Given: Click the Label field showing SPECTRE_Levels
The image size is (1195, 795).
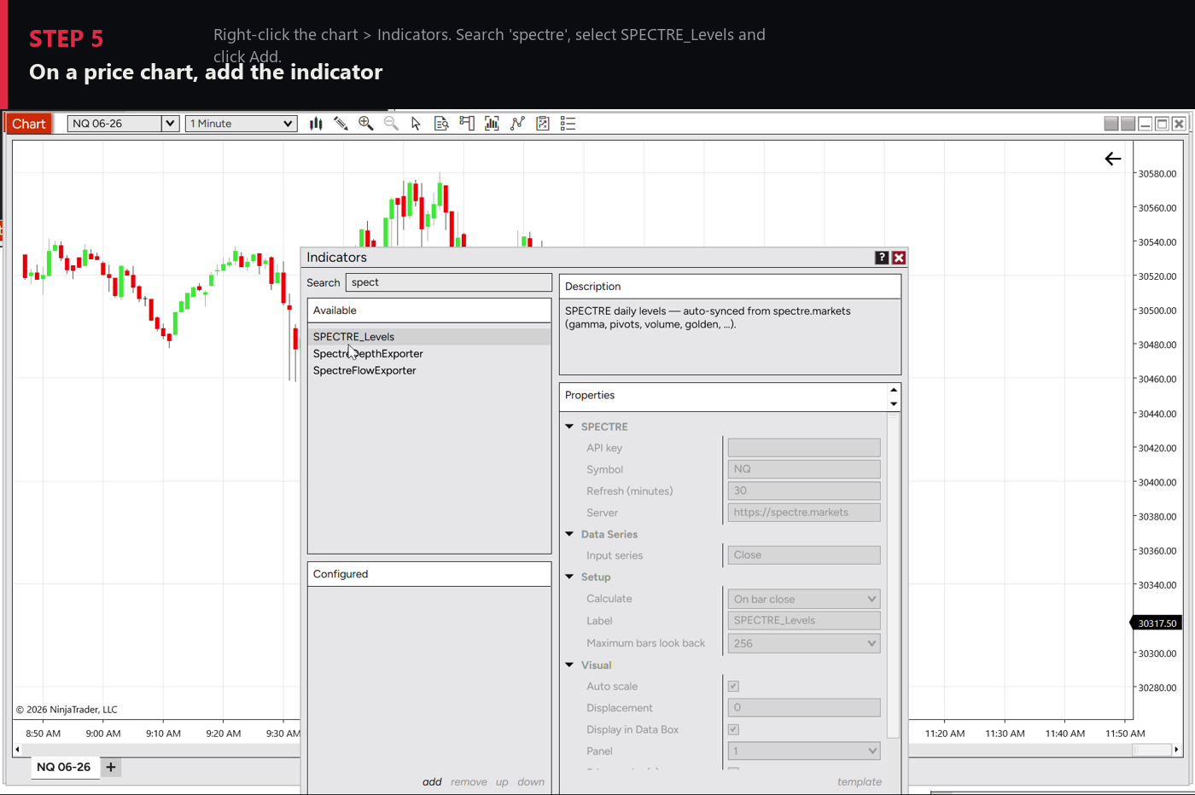Looking at the screenshot, I should click(x=804, y=621).
